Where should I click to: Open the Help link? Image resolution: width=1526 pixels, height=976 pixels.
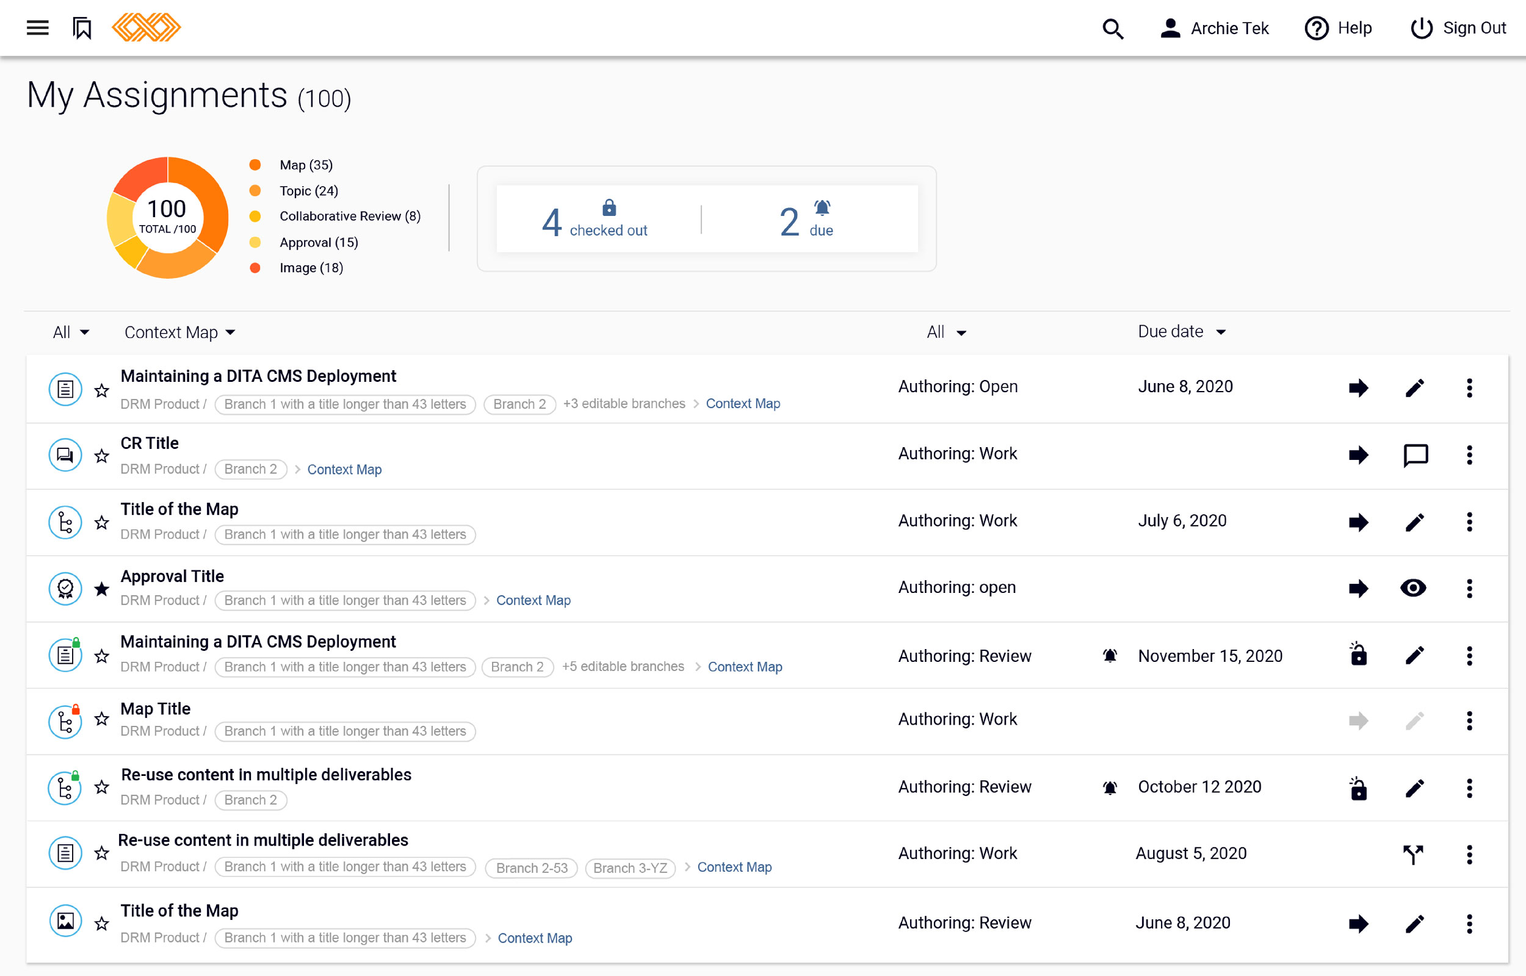click(x=1338, y=28)
